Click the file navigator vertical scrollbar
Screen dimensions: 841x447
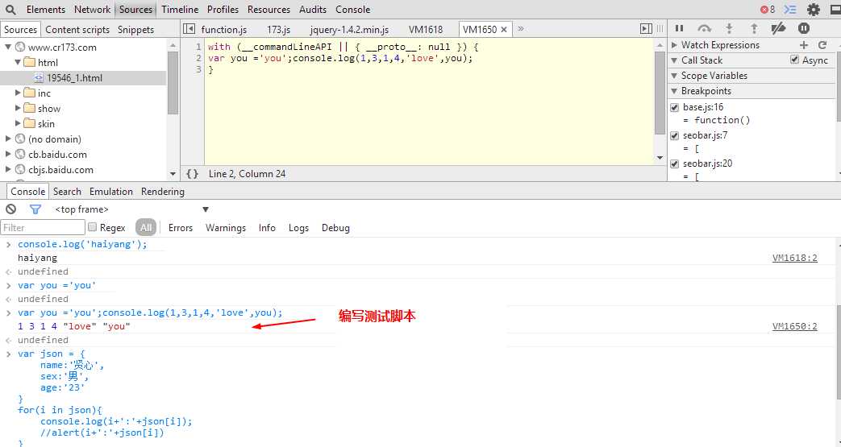point(173,83)
